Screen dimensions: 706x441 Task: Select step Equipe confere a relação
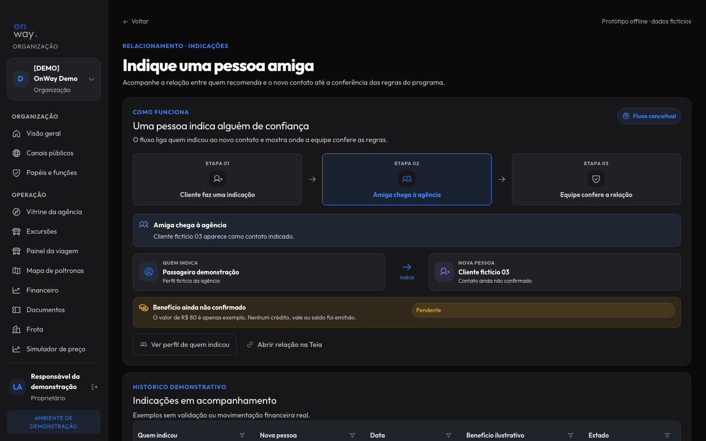(x=596, y=179)
